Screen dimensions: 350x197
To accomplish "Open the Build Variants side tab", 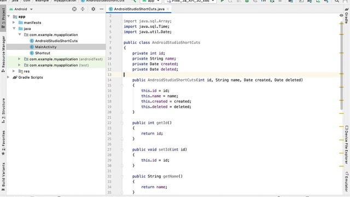I will point(3,176).
